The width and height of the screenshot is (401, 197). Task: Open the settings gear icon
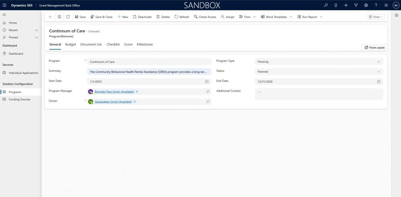[x=366, y=5]
